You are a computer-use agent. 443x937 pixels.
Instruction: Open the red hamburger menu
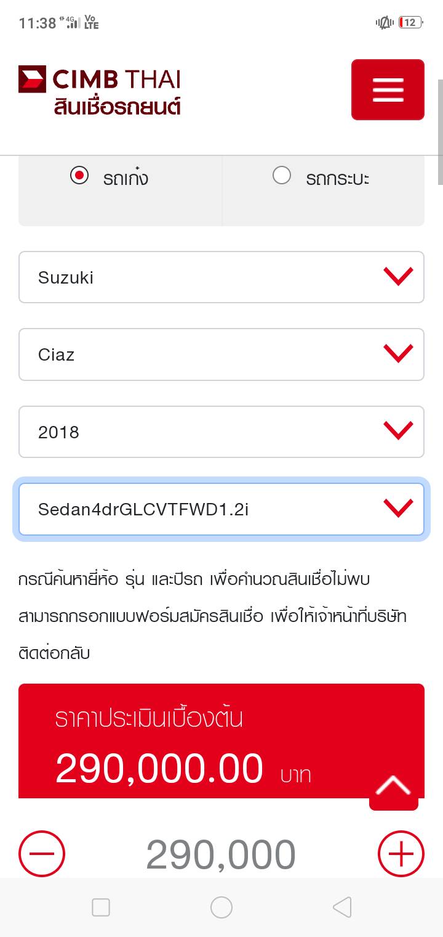coord(388,89)
